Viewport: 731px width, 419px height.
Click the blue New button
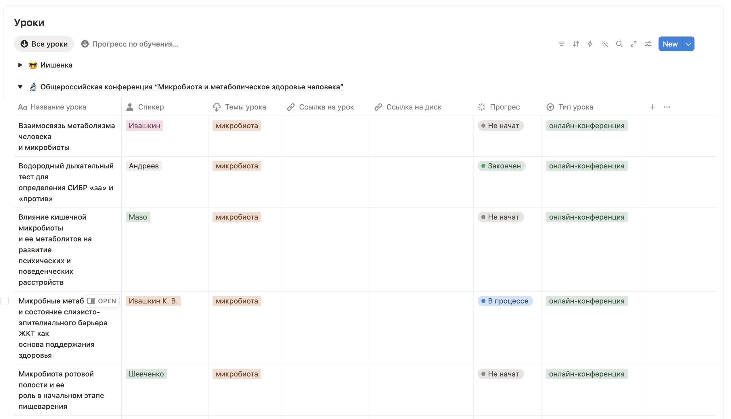click(x=670, y=44)
